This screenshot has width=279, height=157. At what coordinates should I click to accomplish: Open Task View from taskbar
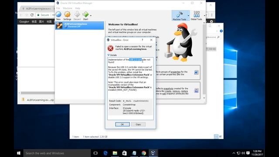95,153
